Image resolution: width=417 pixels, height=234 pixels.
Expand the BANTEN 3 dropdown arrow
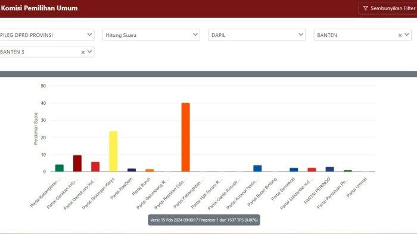(x=89, y=52)
